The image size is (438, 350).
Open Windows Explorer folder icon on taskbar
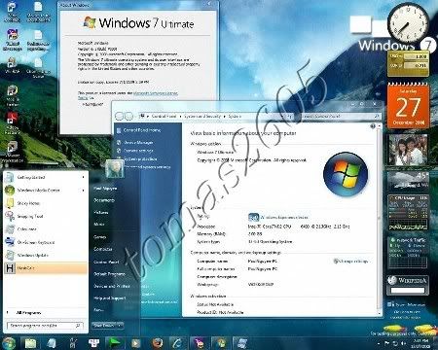(31, 343)
